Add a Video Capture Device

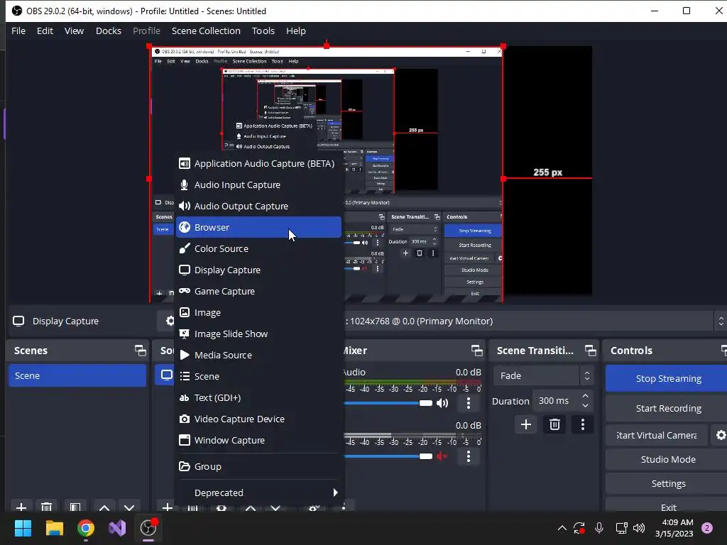coord(258,419)
